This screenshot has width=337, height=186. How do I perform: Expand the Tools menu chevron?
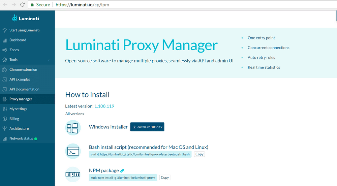pos(49,60)
